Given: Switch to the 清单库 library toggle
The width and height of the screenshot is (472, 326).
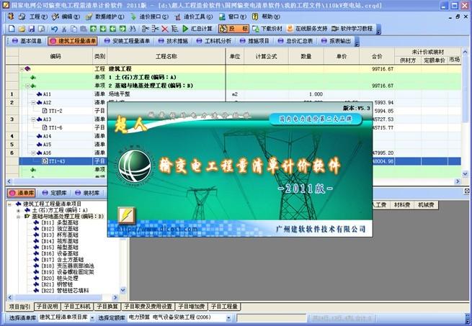Looking at the screenshot, I should click(22, 193).
